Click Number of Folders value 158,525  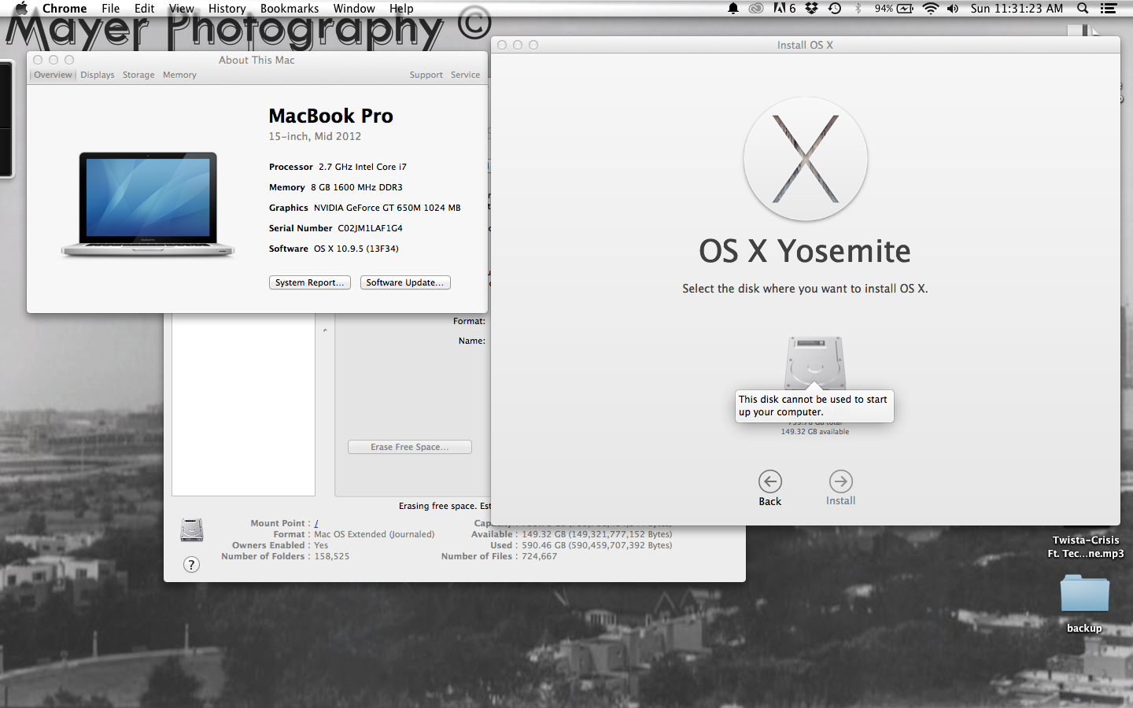[x=332, y=556]
